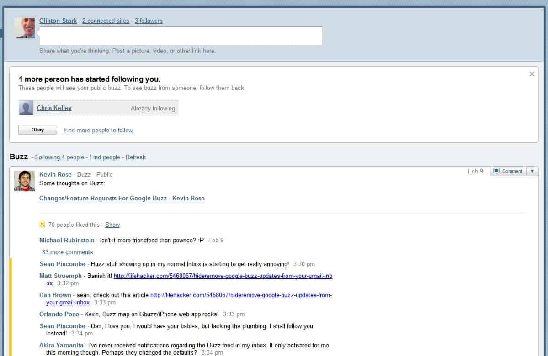Viewport: 548px width, 356px height.
Task: Open Find more people to follow
Action: point(98,130)
